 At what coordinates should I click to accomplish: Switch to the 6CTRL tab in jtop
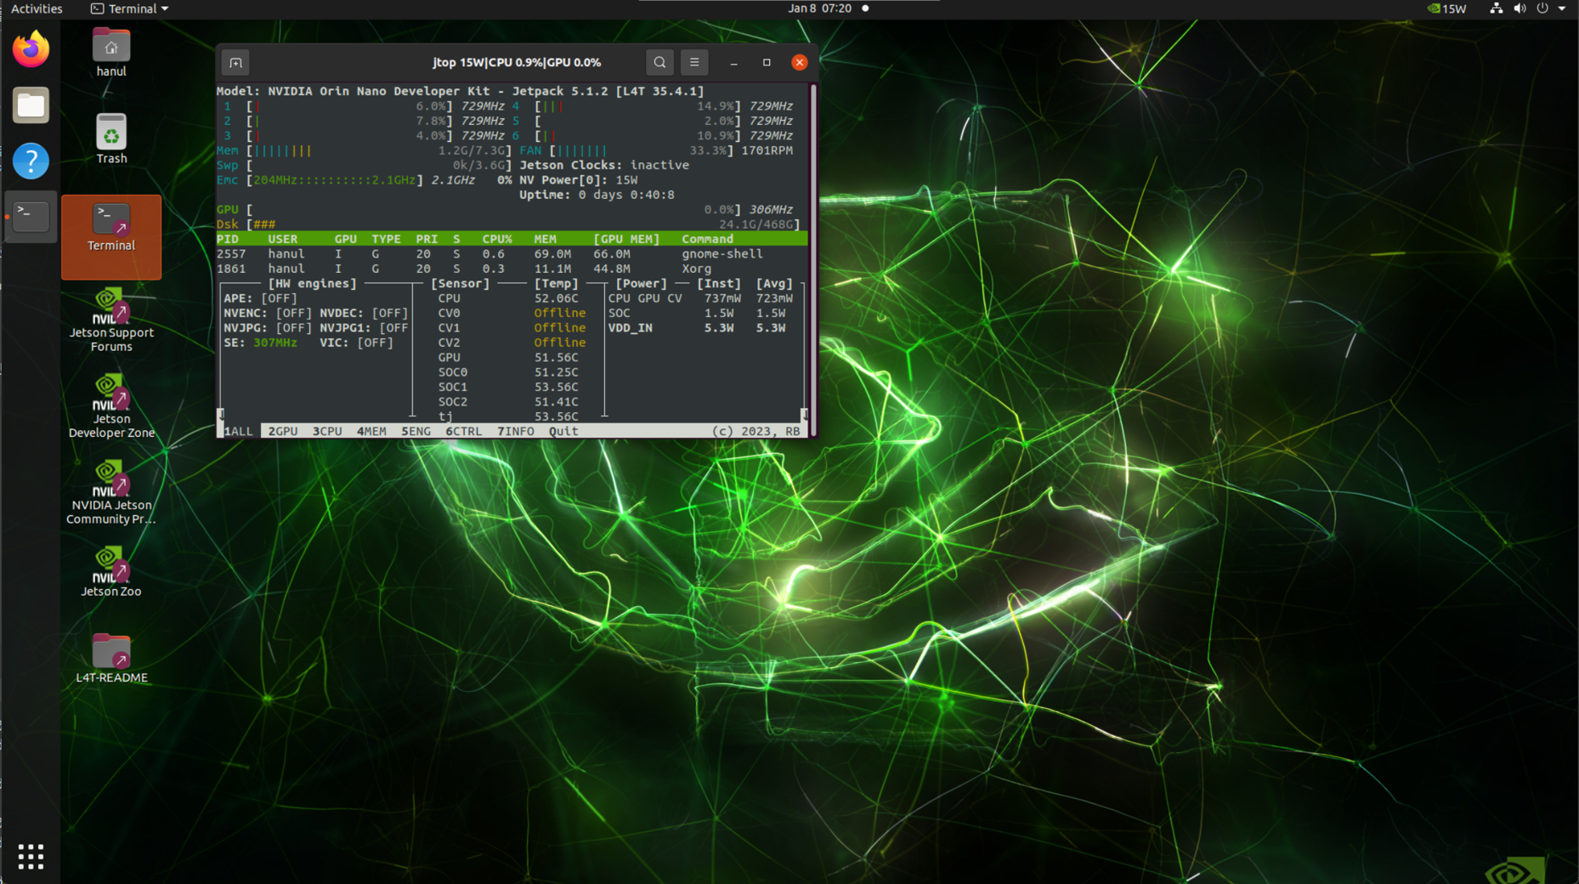[464, 431]
